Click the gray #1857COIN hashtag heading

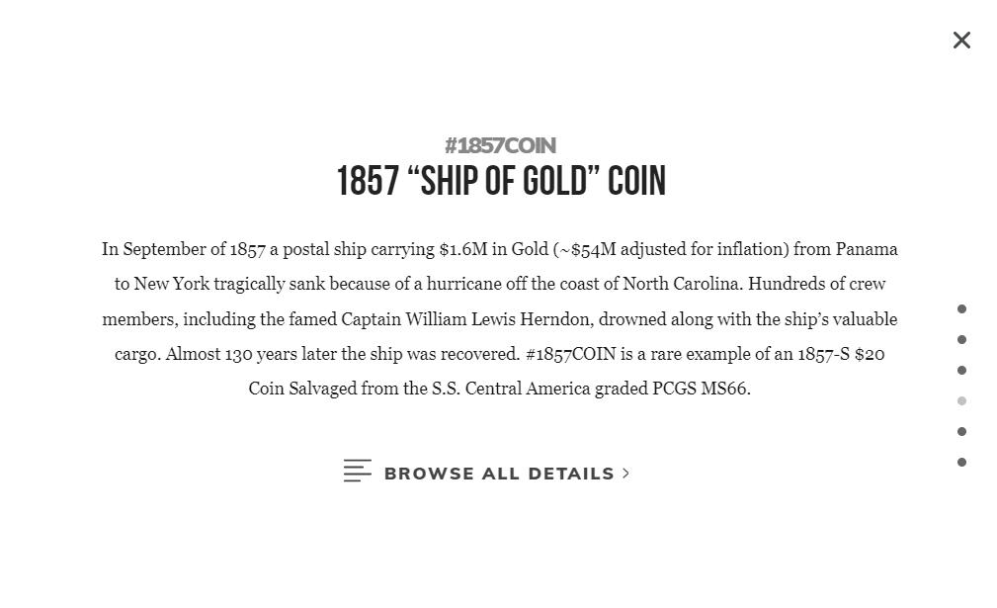coord(500,146)
